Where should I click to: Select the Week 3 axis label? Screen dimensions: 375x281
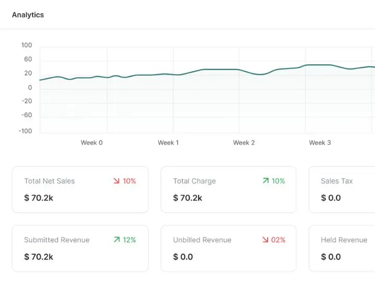320,143
